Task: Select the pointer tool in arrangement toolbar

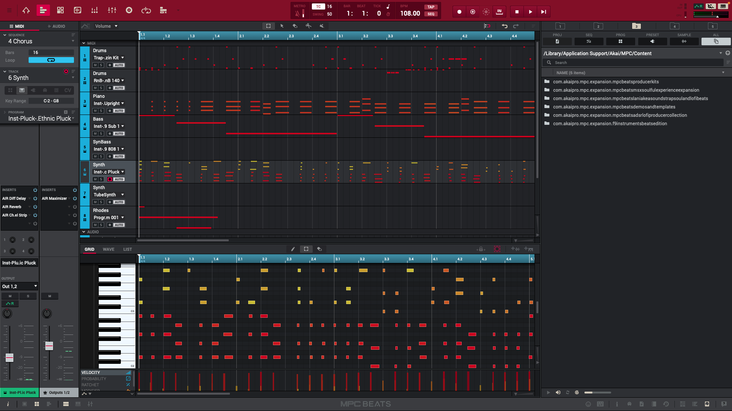Action: [282, 26]
